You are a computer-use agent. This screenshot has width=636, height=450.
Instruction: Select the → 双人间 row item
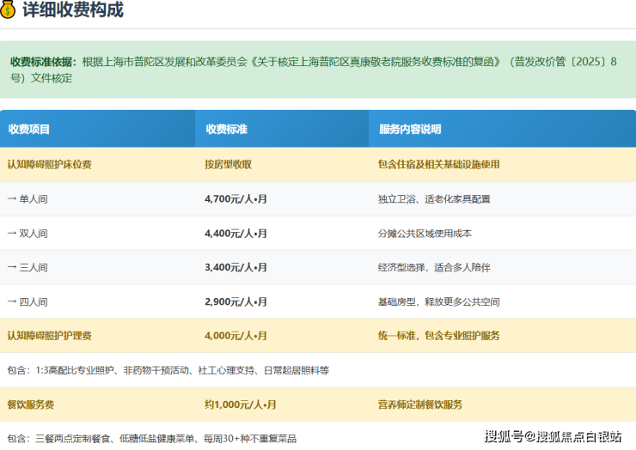pos(28,233)
